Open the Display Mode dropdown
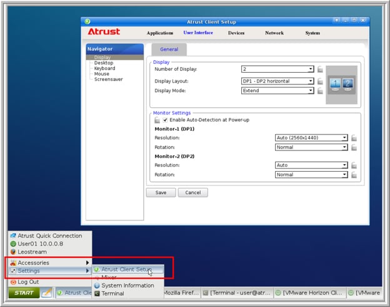390x307 pixels. click(277, 90)
